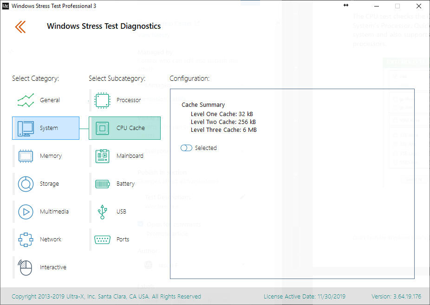Click the Select Subcategory heading

(x=117, y=78)
